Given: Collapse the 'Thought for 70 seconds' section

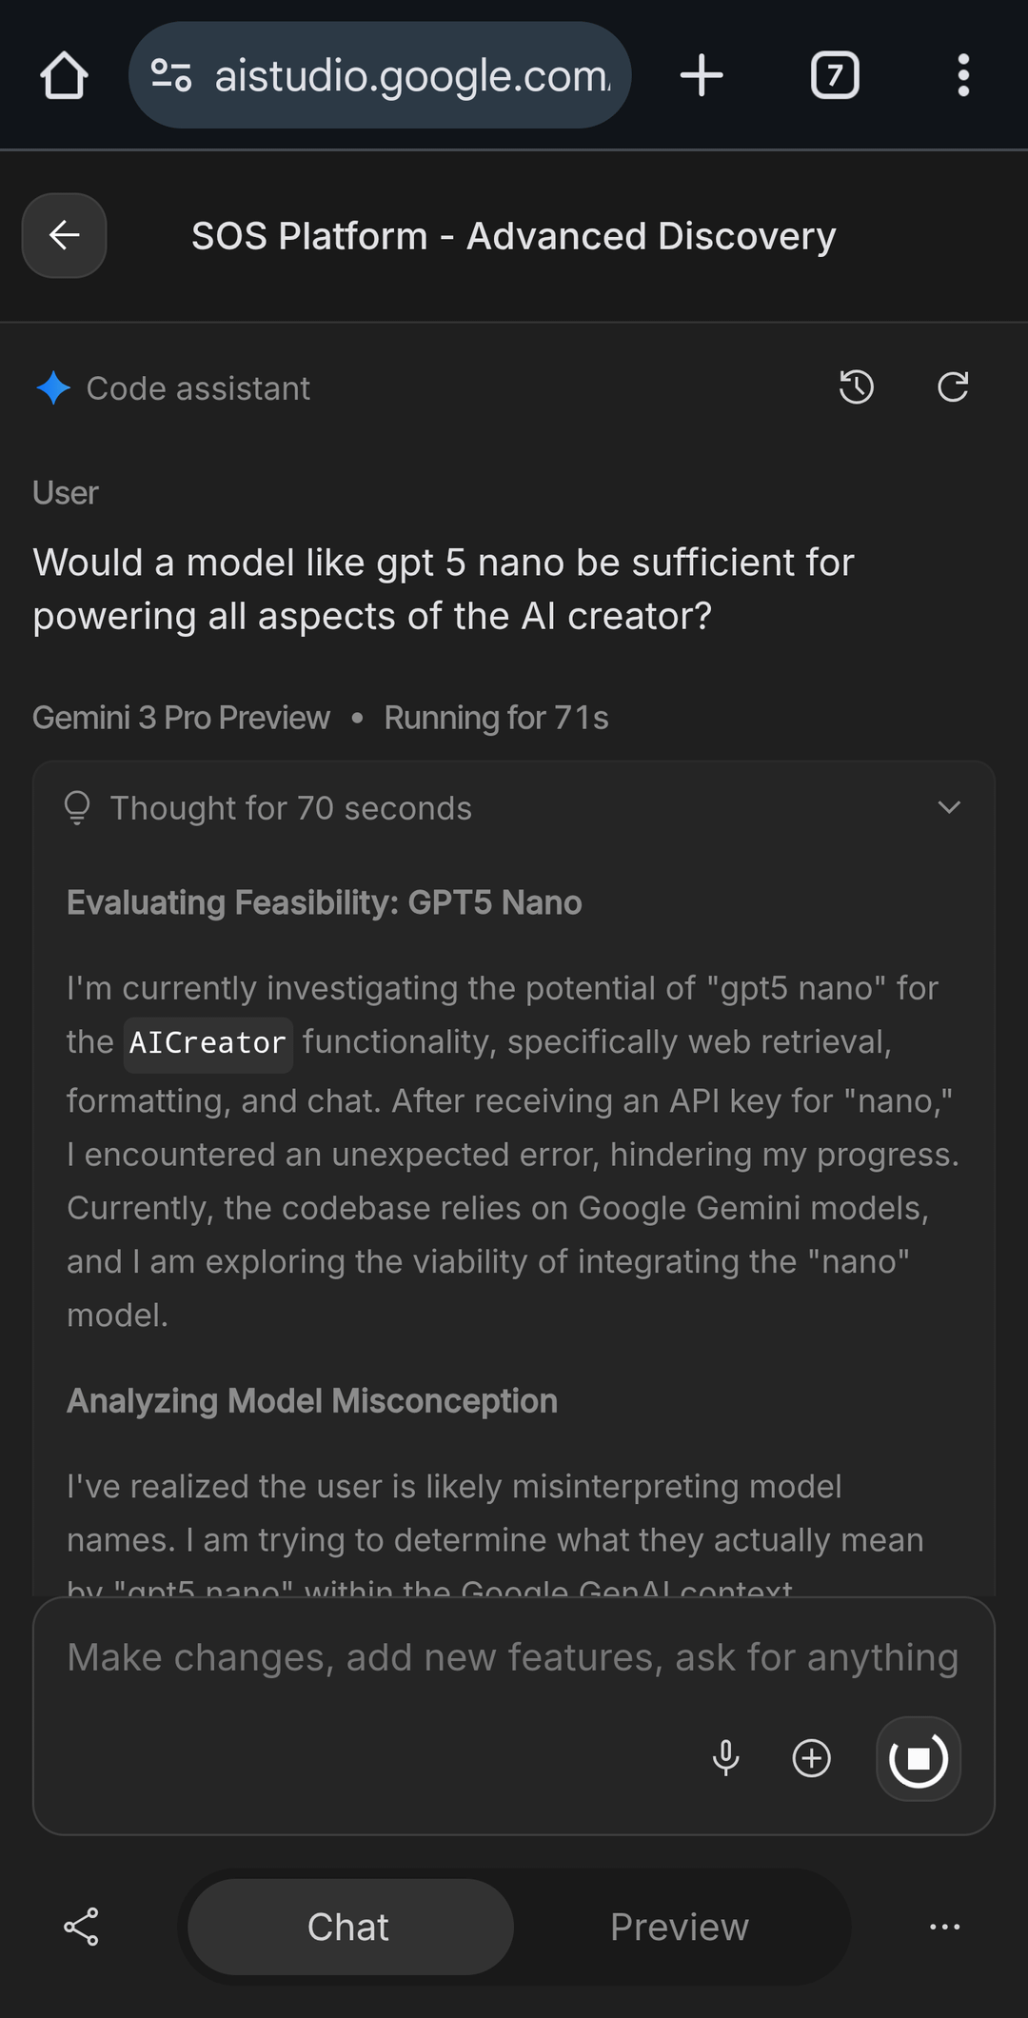Looking at the screenshot, I should 949,808.
